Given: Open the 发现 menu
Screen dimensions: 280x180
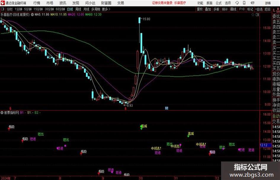Looking at the screenshot, I should tap(76, 3).
